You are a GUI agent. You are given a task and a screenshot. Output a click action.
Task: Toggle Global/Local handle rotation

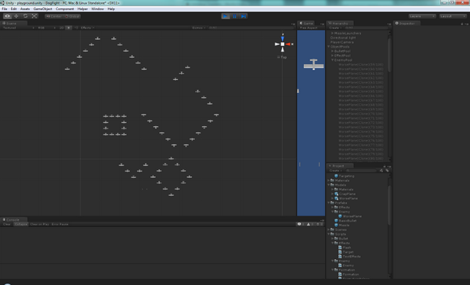click(72, 16)
